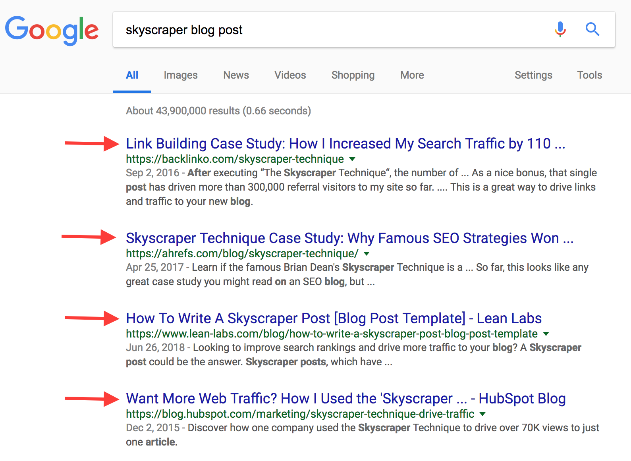Select the All tab

[x=132, y=75]
